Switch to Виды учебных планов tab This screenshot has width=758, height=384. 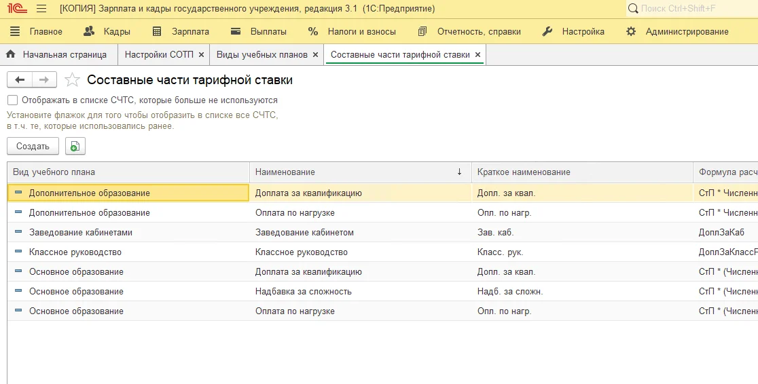pyautogui.click(x=262, y=54)
